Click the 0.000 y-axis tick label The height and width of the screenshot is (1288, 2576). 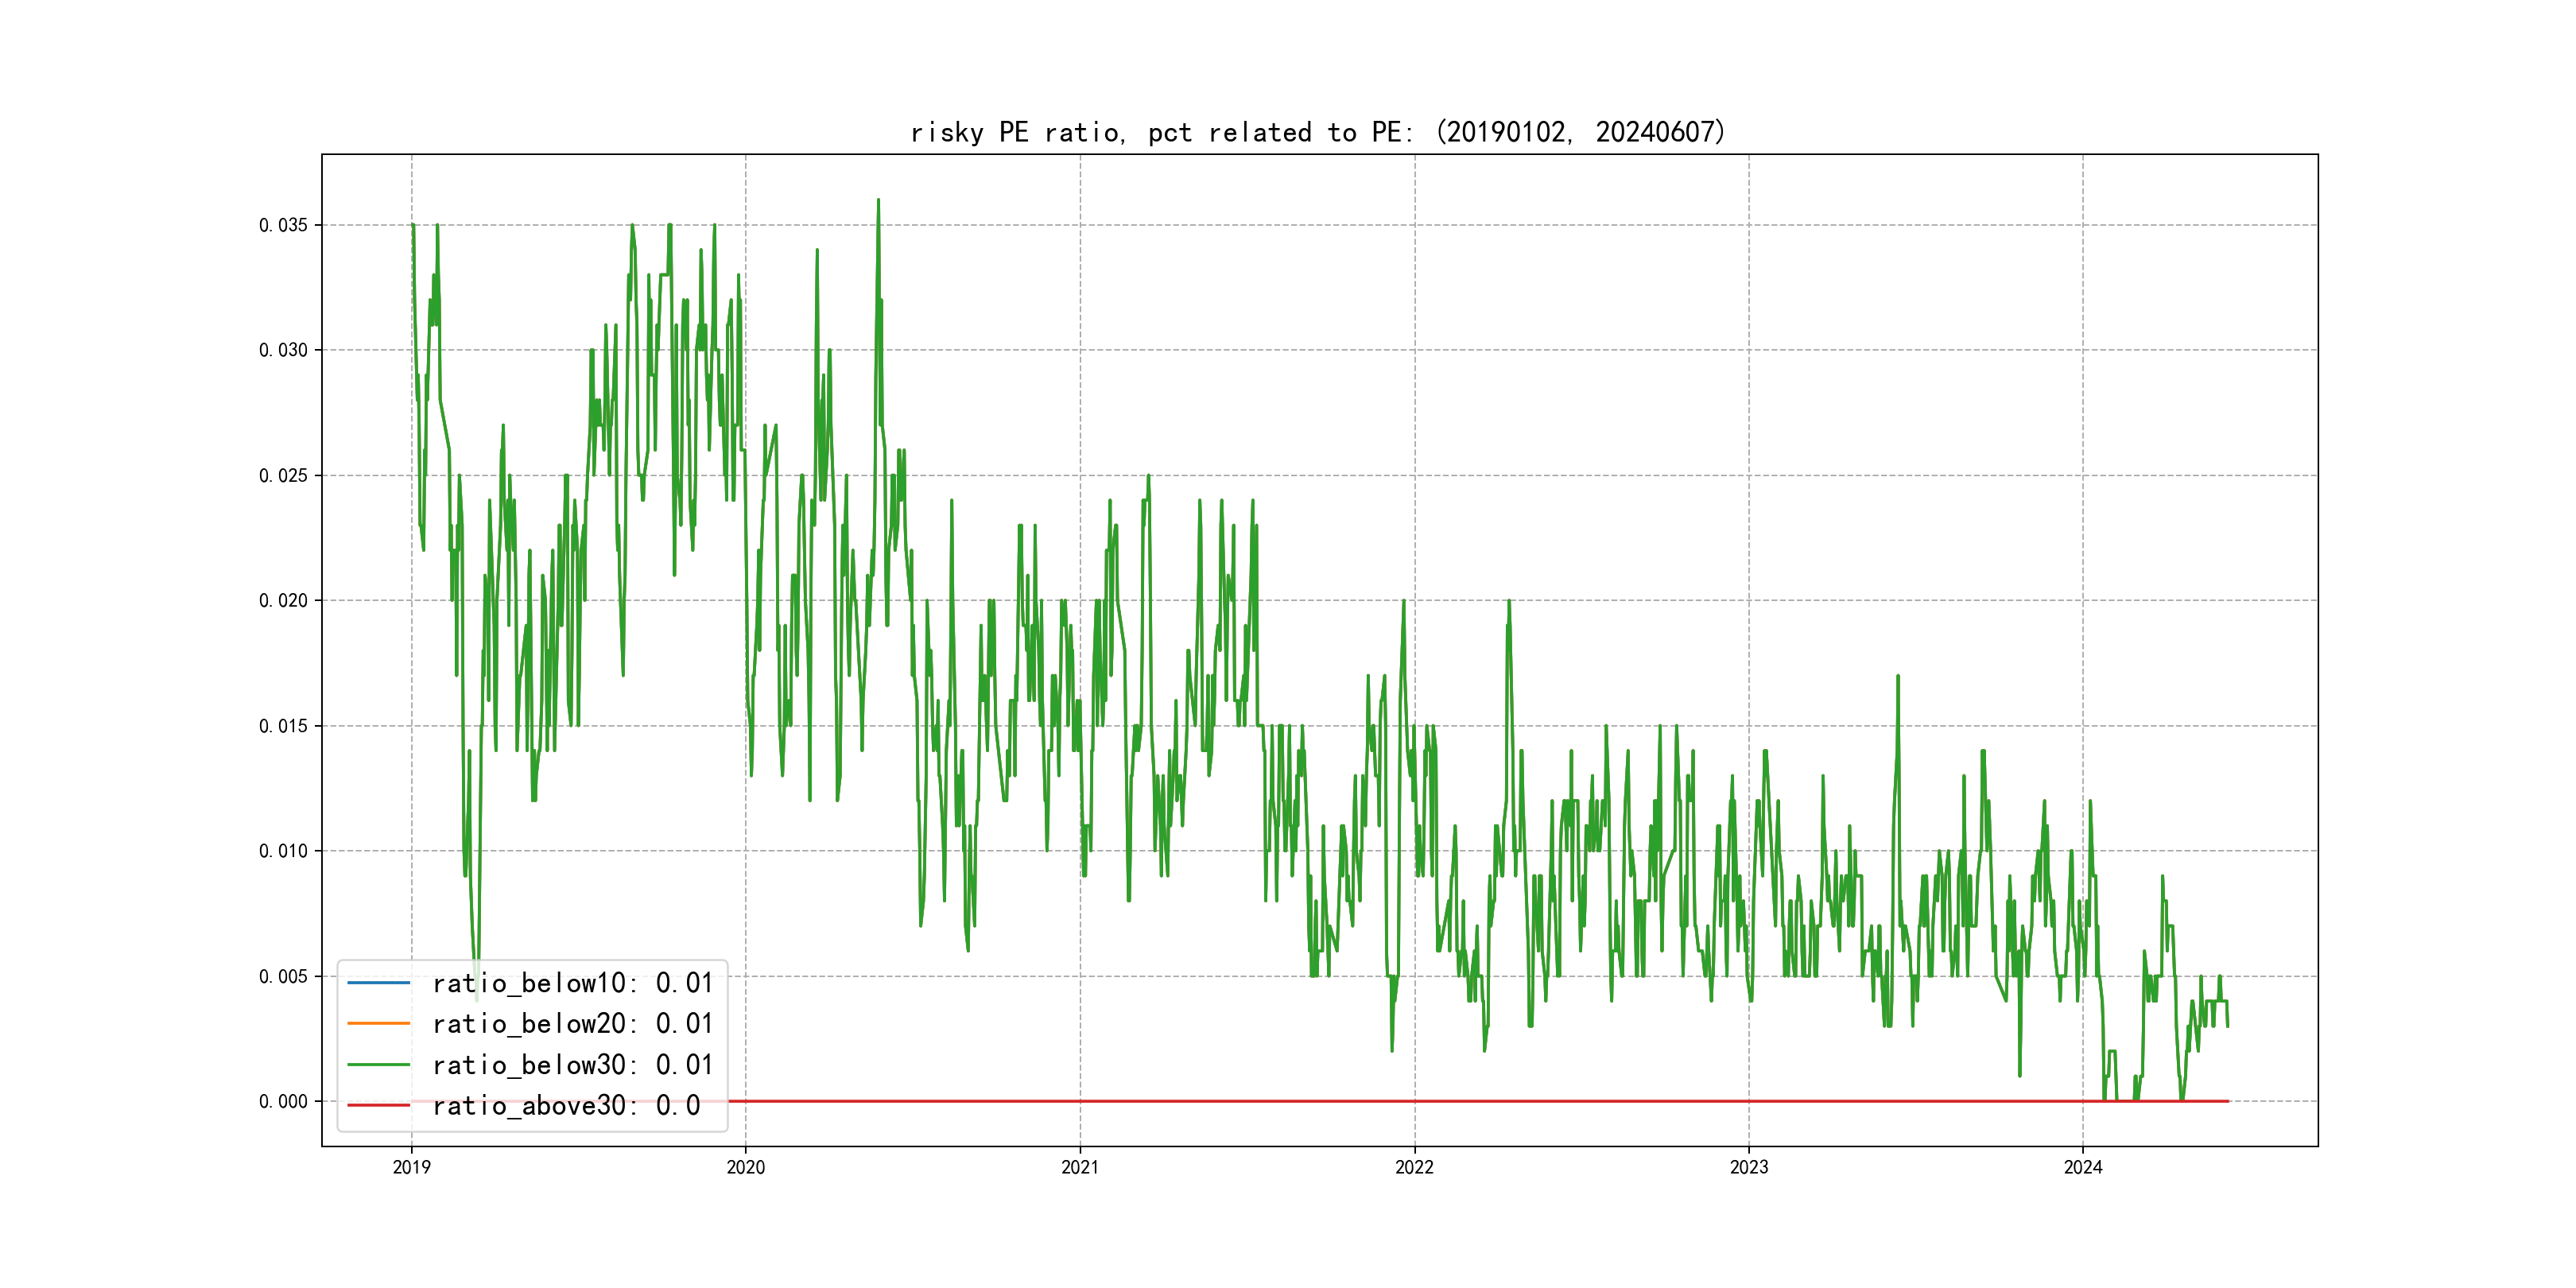(x=283, y=1102)
